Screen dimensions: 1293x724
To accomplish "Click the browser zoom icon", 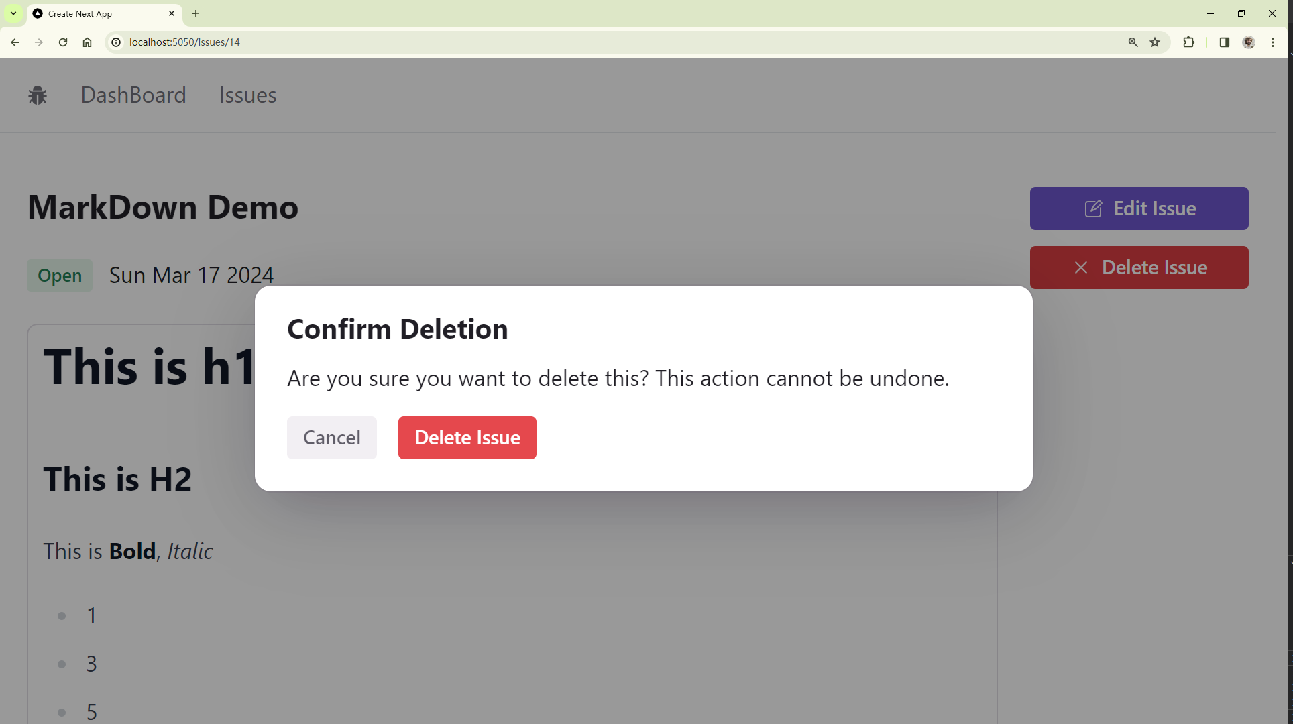I will coord(1133,42).
